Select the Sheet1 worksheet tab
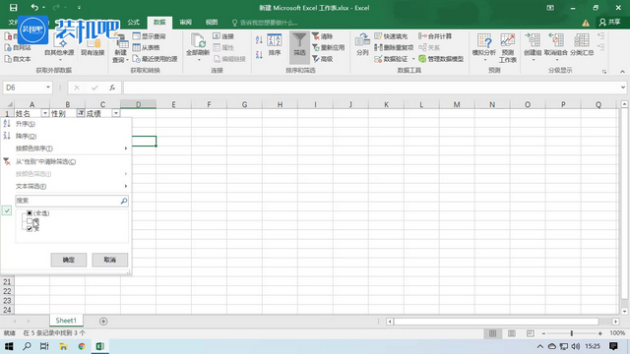This screenshot has height=354, width=630. click(66, 321)
